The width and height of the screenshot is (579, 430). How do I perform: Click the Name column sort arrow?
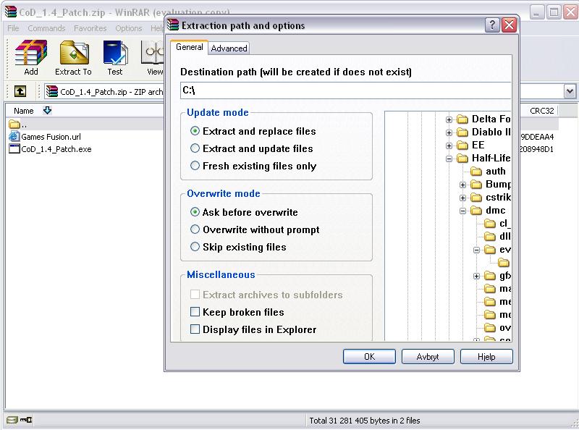point(47,110)
